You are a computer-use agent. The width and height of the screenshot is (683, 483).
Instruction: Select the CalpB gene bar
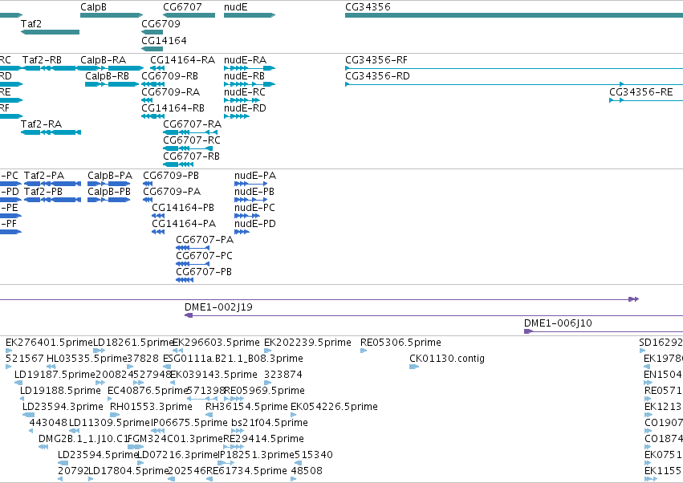tap(112, 15)
